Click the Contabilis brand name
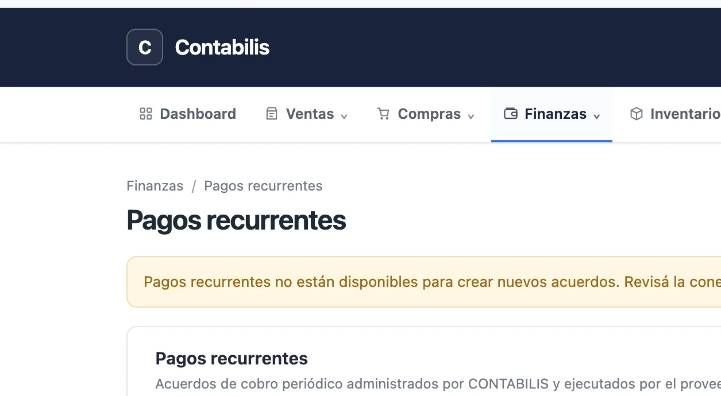This screenshot has height=396, width=721. [222, 47]
